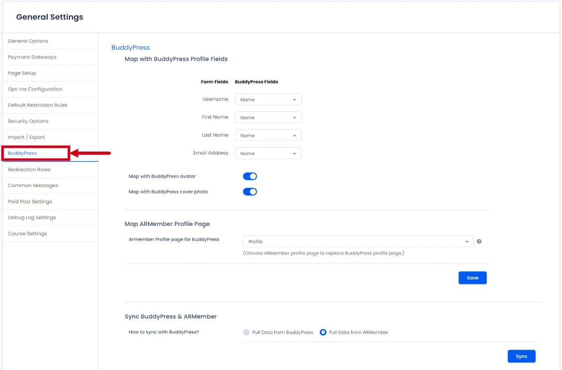Open Email Address BuddyPress field dropdown
The image size is (562, 370).
(268, 153)
